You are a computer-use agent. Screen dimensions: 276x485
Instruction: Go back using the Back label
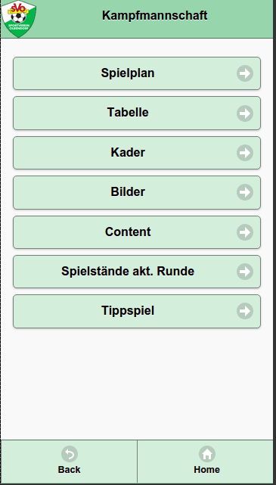(x=70, y=470)
